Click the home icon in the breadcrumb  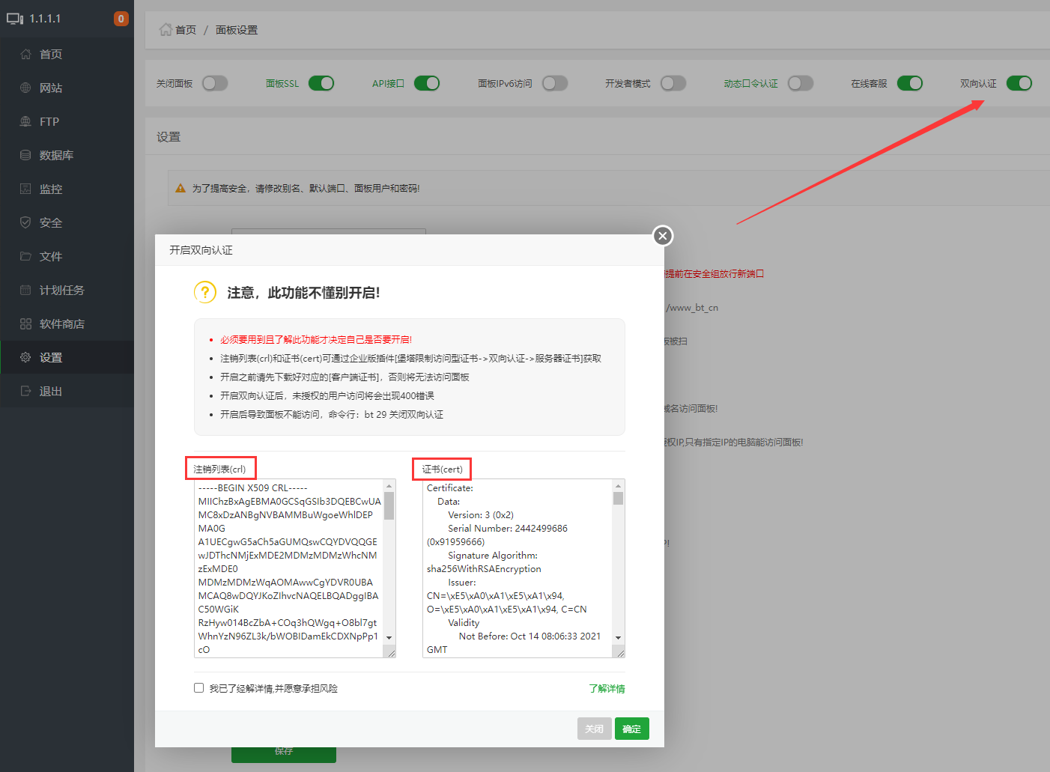(166, 29)
